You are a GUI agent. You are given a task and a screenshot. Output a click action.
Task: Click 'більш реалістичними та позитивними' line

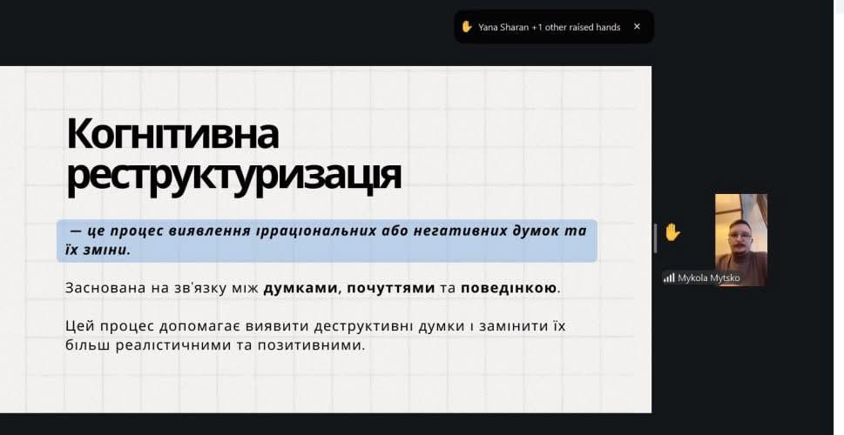click(x=215, y=345)
